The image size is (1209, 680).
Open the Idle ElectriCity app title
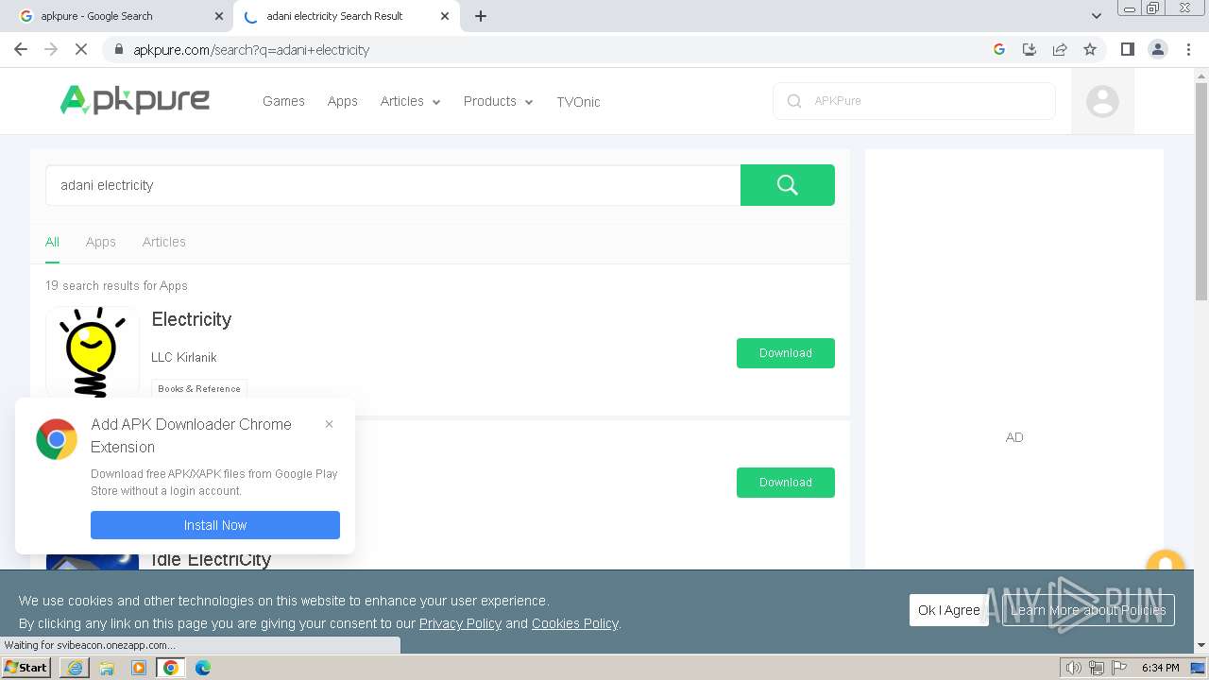pyautogui.click(x=210, y=559)
